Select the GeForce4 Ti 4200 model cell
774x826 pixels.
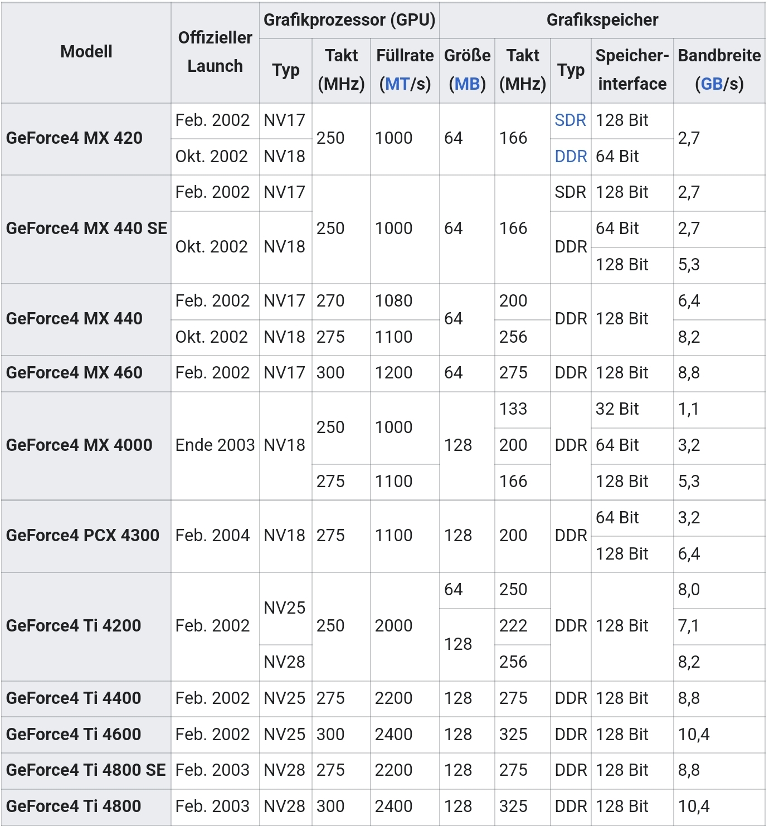tap(86, 626)
